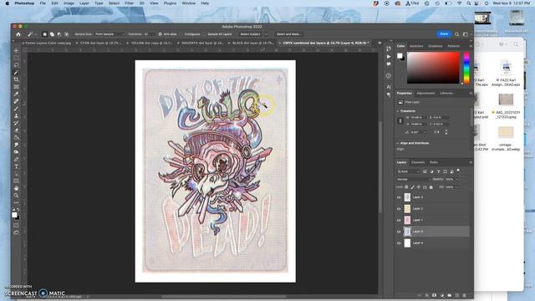Click the Home icon in options bar

tap(18, 34)
